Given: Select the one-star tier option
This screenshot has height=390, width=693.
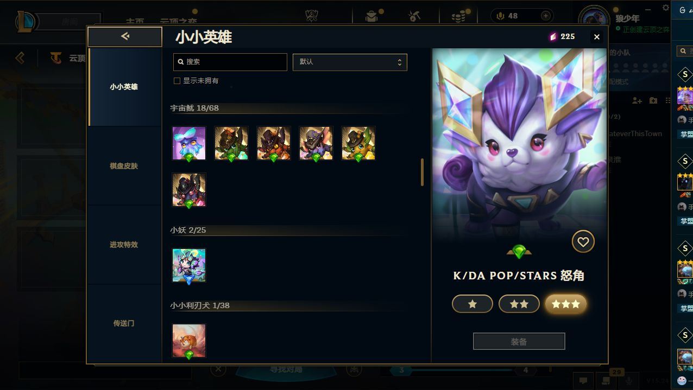Looking at the screenshot, I should (472, 304).
